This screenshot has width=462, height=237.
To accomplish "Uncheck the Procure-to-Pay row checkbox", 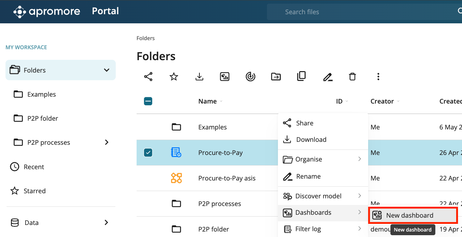I will point(148,152).
